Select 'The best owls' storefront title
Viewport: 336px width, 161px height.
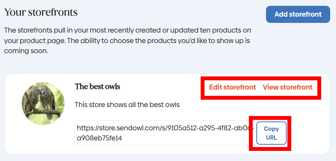point(97,87)
